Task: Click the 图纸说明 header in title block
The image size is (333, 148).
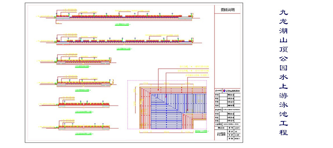Action: point(227,10)
